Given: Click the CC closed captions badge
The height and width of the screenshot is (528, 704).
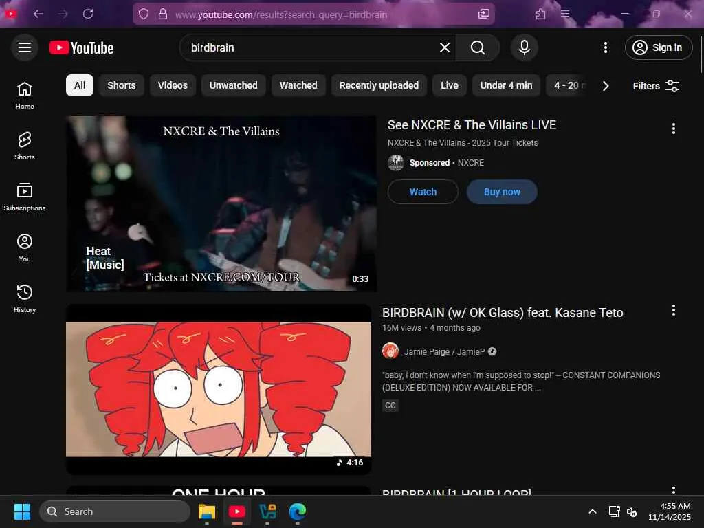Looking at the screenshot, I should pos(390,406).
